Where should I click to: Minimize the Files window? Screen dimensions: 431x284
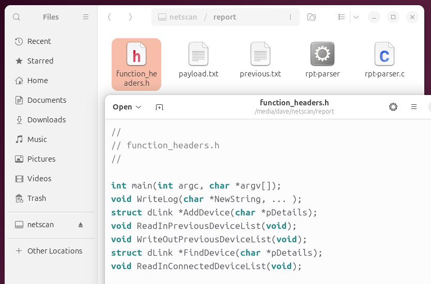point(374,17)
